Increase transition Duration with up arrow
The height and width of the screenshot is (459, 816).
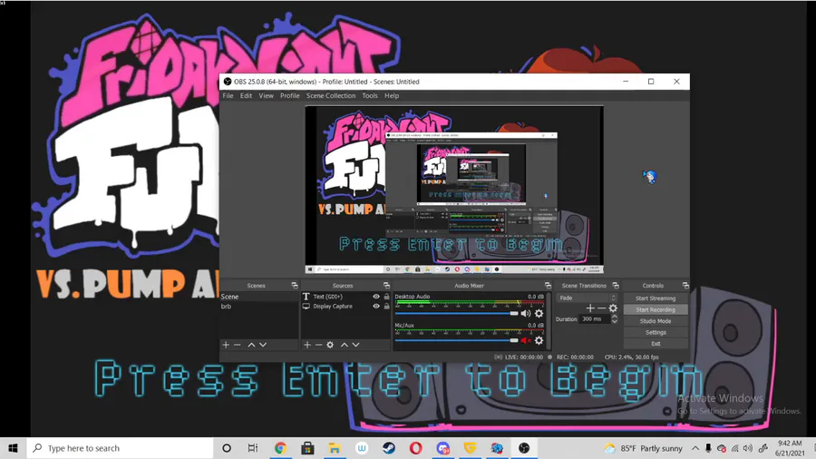614,317
